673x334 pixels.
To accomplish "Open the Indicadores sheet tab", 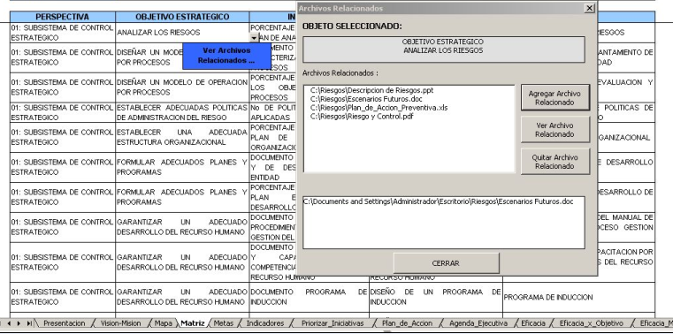I will point(265,323).
